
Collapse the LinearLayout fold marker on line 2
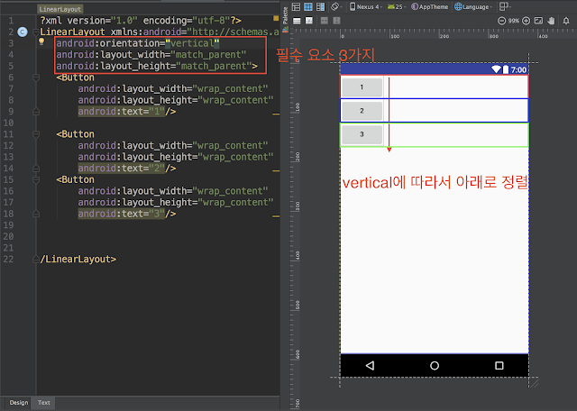36,32
